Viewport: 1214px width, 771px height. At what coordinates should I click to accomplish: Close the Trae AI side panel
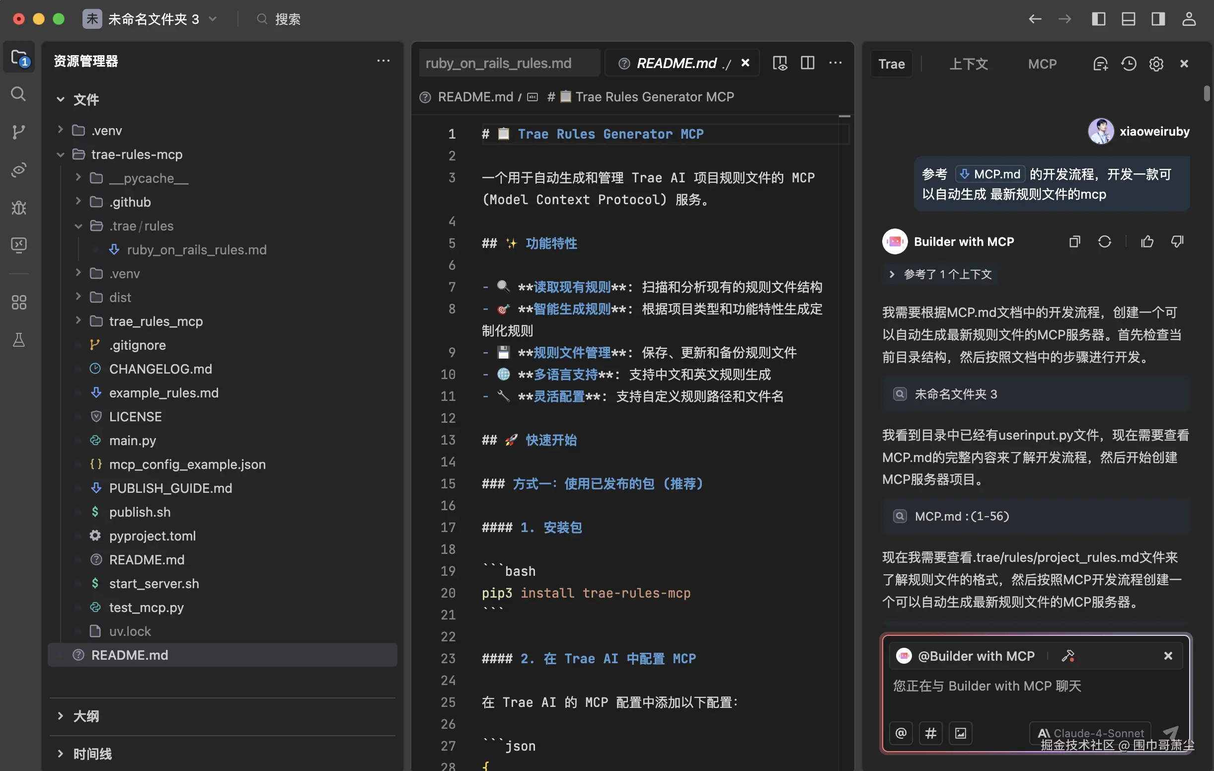click(x=1184, y=64)
